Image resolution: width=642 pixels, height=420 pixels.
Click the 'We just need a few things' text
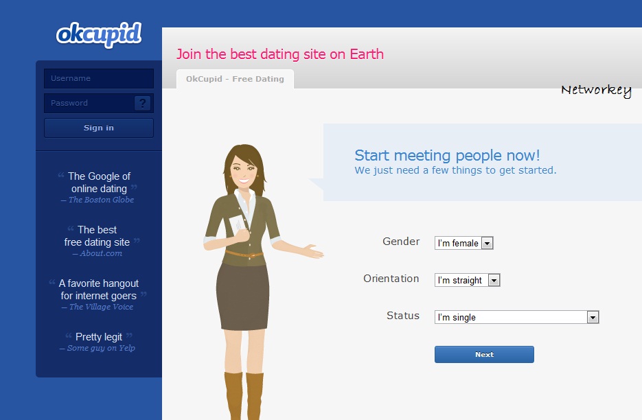[x=455, y=170]
